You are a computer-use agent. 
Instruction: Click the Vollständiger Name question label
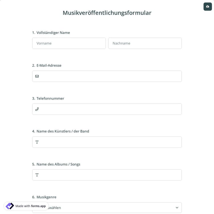pyautogui.click(x=53, y=33)
